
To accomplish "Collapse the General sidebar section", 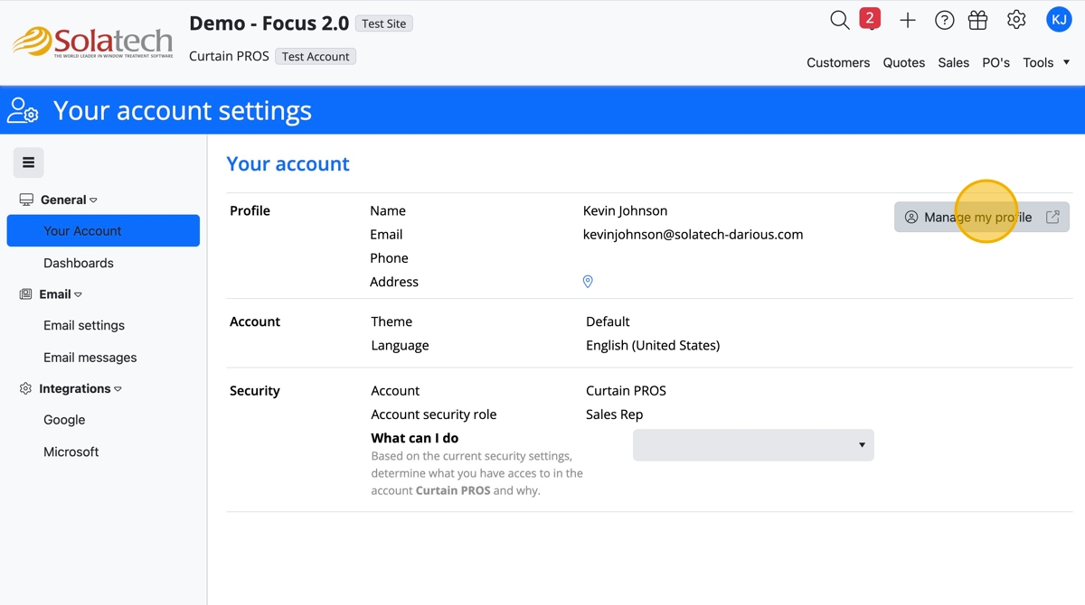I will 68,200.
